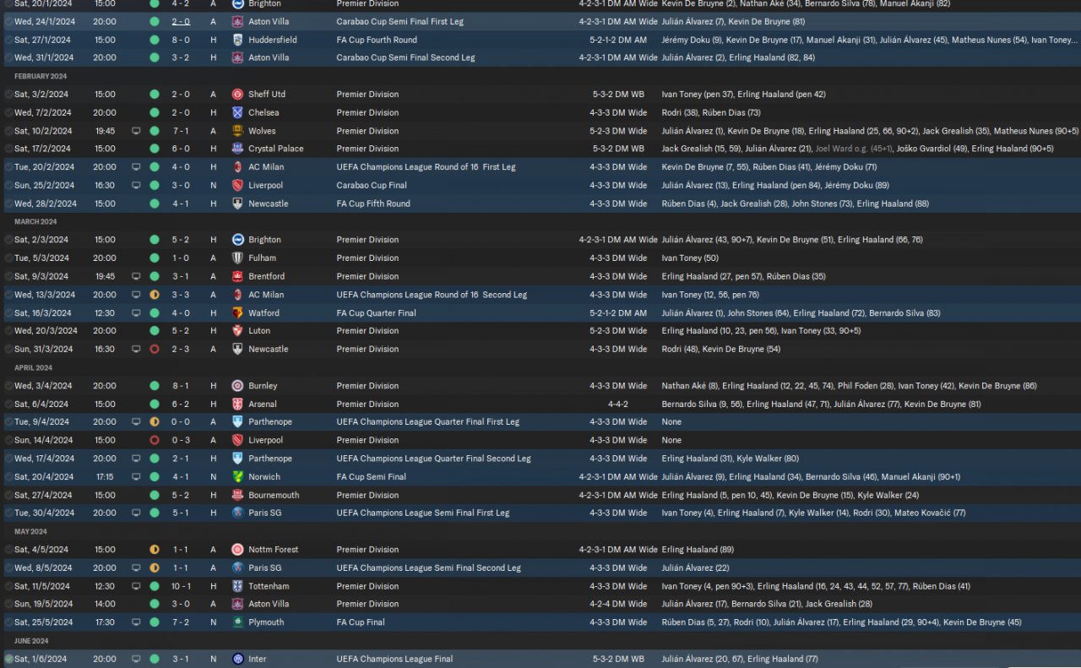Select the Chelsea club badge
1081x668 pixels.
pyautogui.click(x=238, y=112)
